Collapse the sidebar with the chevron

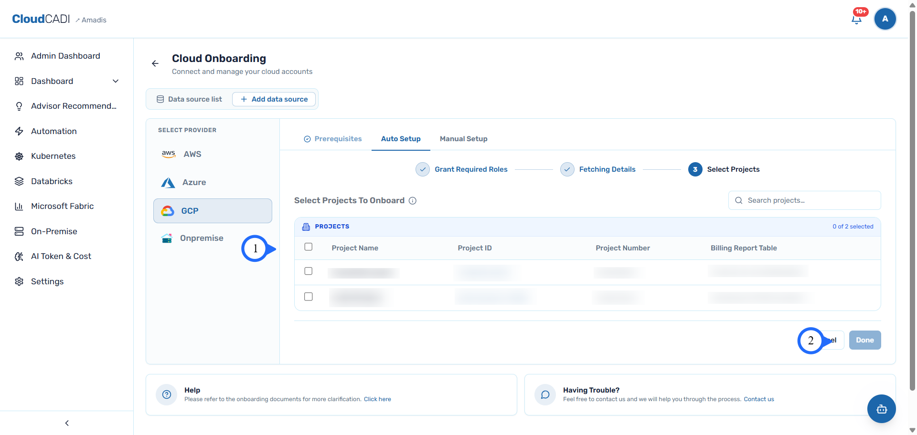tap(67, 423)
